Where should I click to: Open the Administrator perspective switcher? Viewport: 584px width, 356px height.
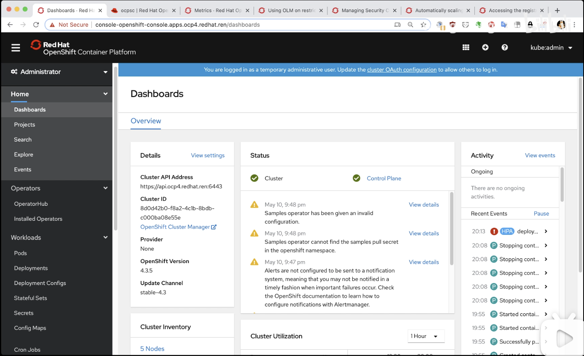point(59,72)
